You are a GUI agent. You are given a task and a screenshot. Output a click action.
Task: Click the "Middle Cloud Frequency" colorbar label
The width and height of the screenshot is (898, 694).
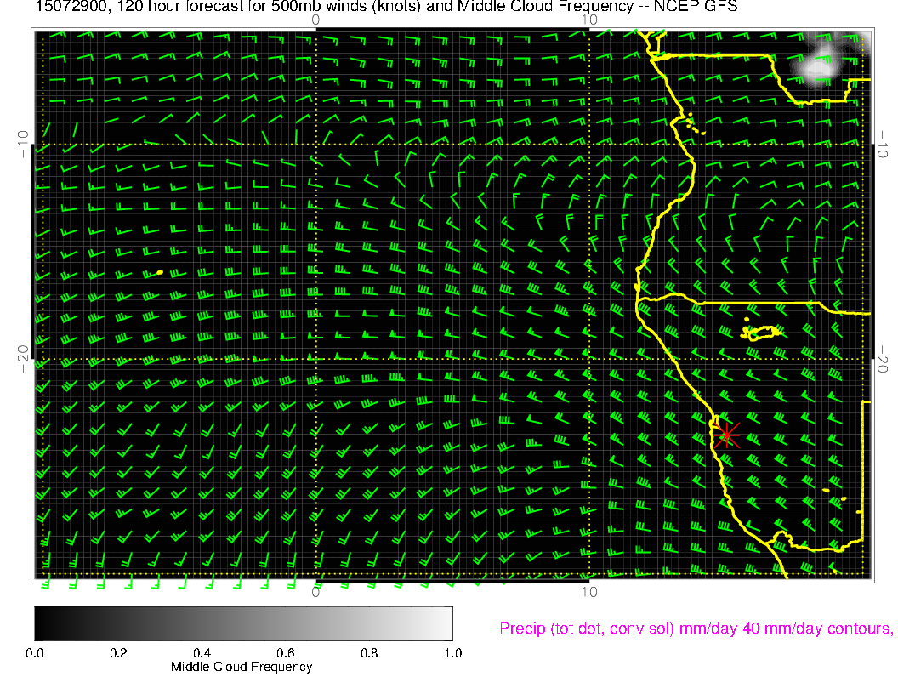[242, 667]
